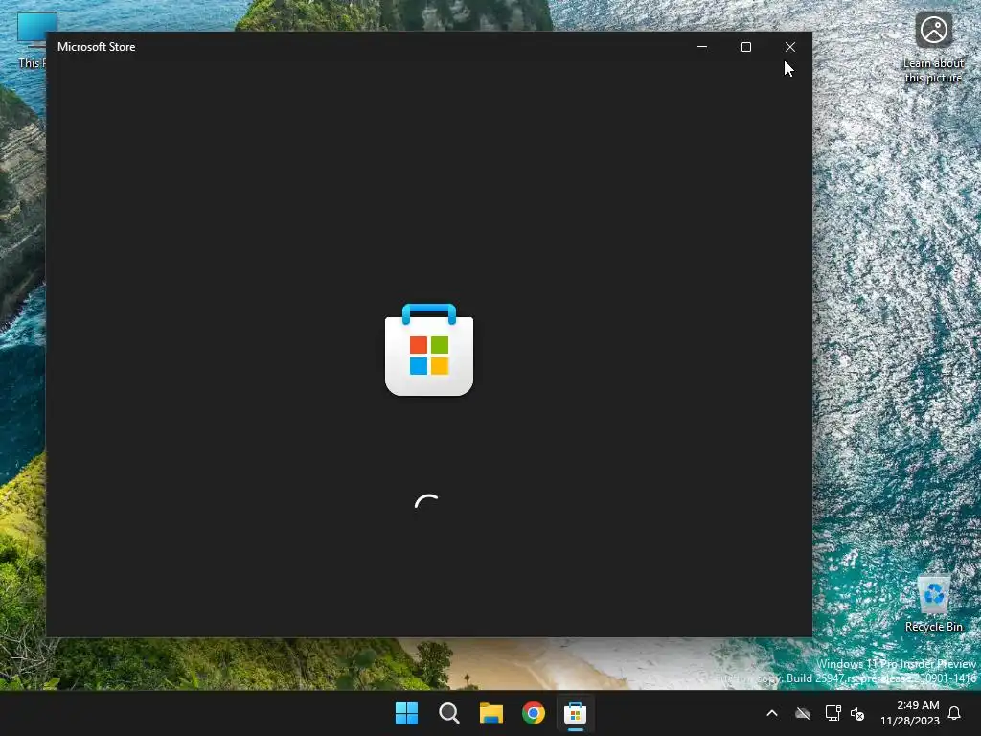981x736 pixels.
Task: Click the Learn about this picture icon
Action: click(933, 48)
